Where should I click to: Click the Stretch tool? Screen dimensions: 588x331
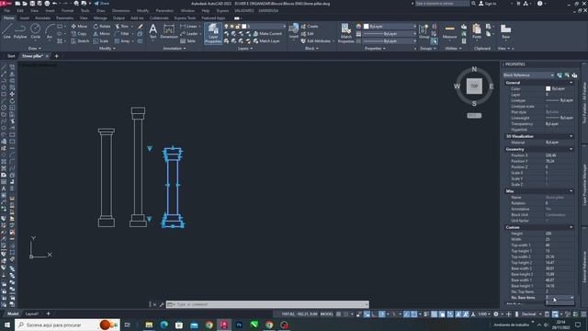coord(80,40)
